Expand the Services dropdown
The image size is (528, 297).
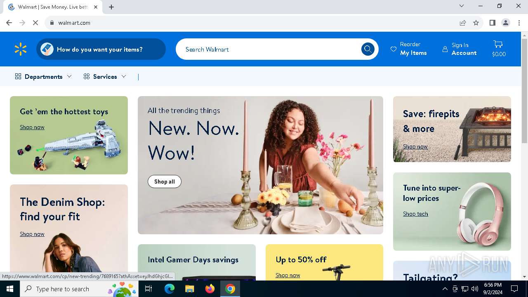click(x=105, y=76)
